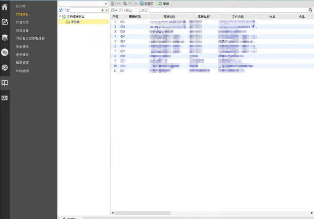The width and height of the screenshot is (314, 219).
Task: Open the broadcast signal sidebar icon
Action: pos(4,68)
